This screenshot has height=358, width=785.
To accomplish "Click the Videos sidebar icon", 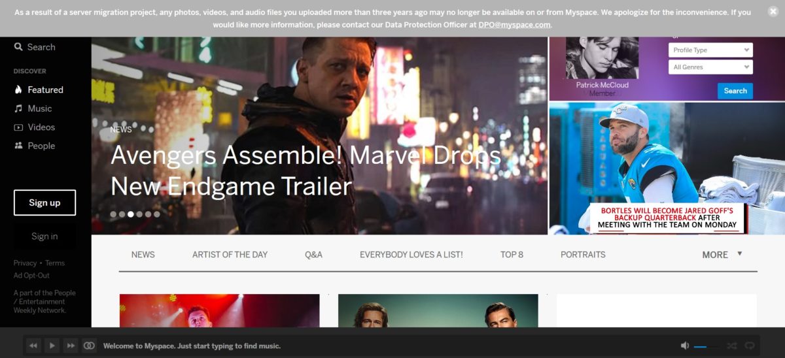I will pyautogui.click(x=18, y=127).
